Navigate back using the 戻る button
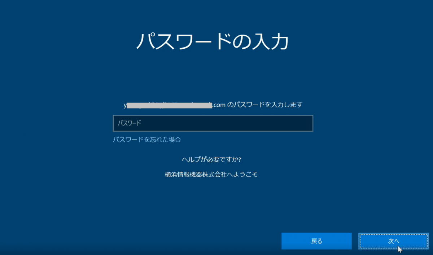 [316, 241]
